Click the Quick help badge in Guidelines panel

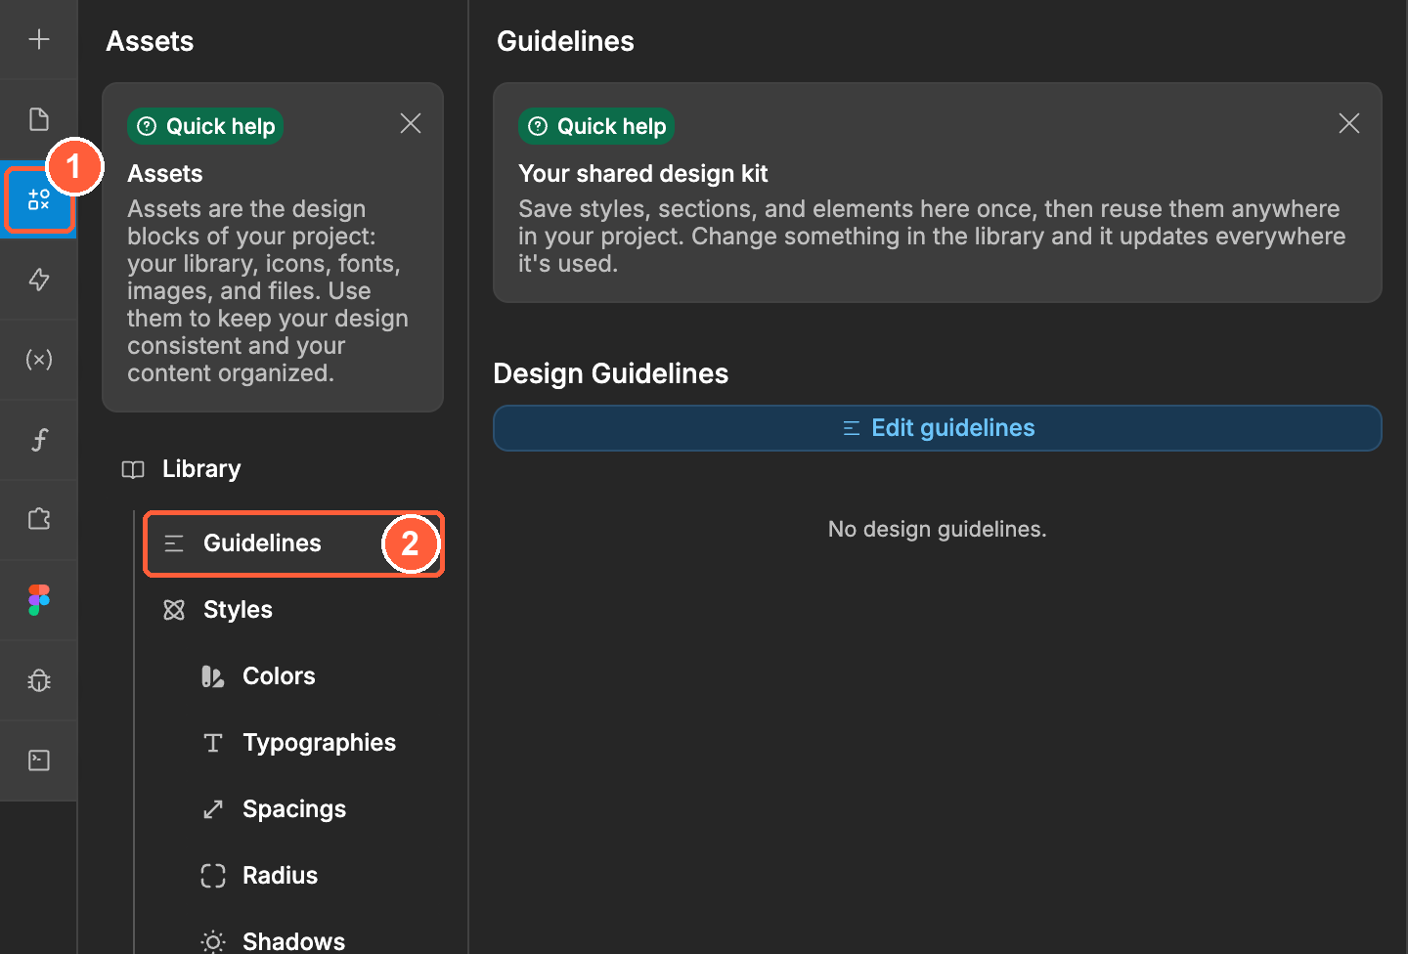point(596,126)
